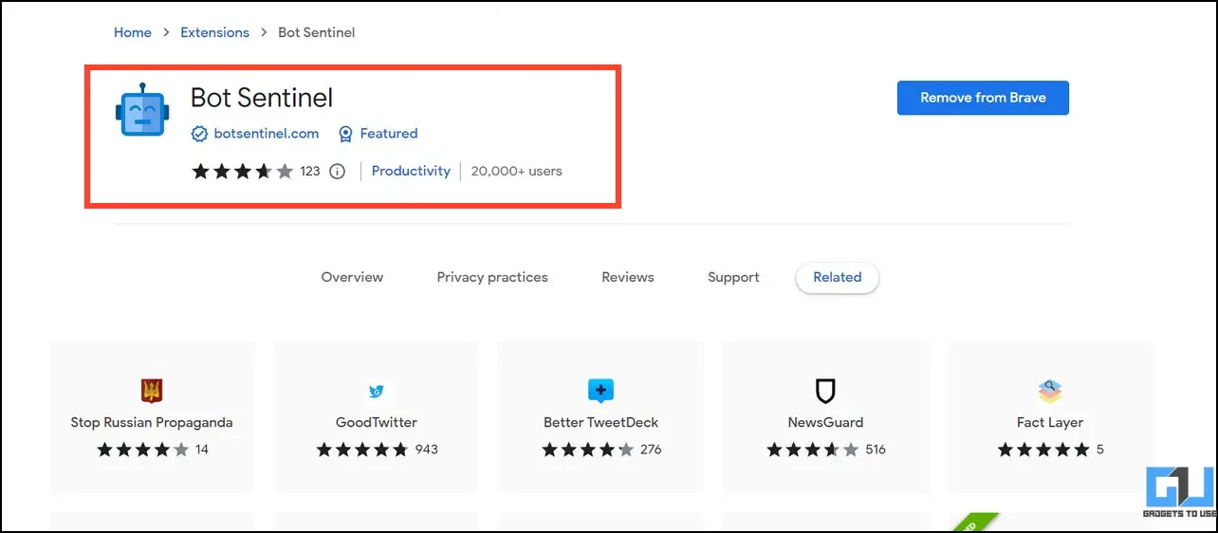This screenshot has width=1218, height=533.
Task: Open the botsentinel.com link
Action: tap(267, 134)
